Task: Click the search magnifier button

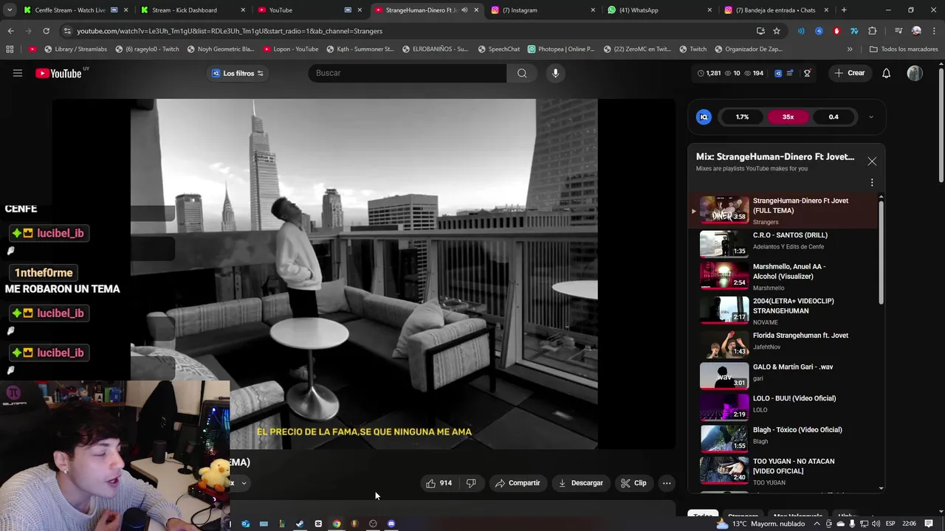Action: click(x=522, y=73)
